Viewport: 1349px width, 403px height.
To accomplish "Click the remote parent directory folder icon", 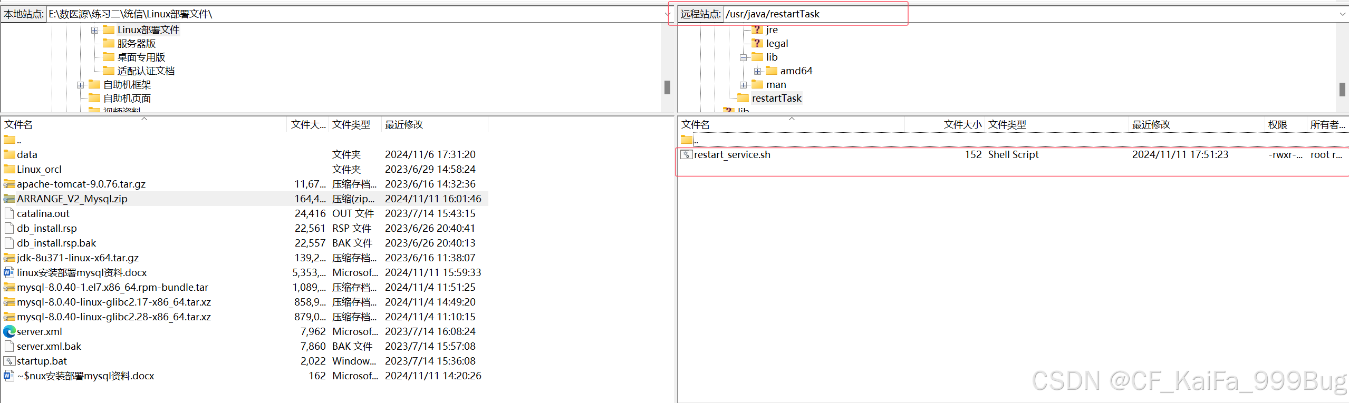I will click(687, 140).
